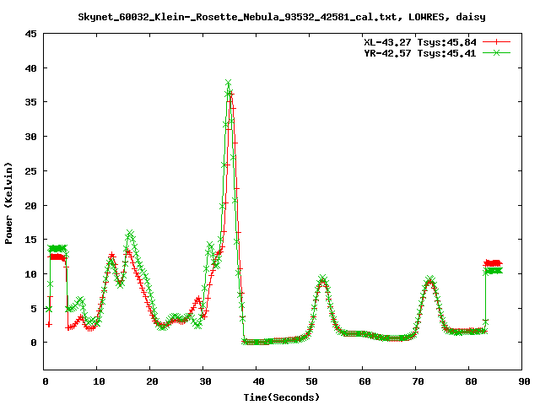Image resolution: width=540 pixels, height=405 pixels.
Task: Click x-axis tick label 90
Action: tap(524, 381)
